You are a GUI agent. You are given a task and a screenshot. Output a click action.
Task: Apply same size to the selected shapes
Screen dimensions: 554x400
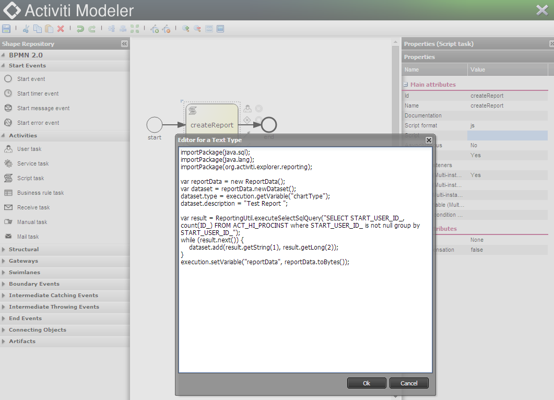point(135,29)
